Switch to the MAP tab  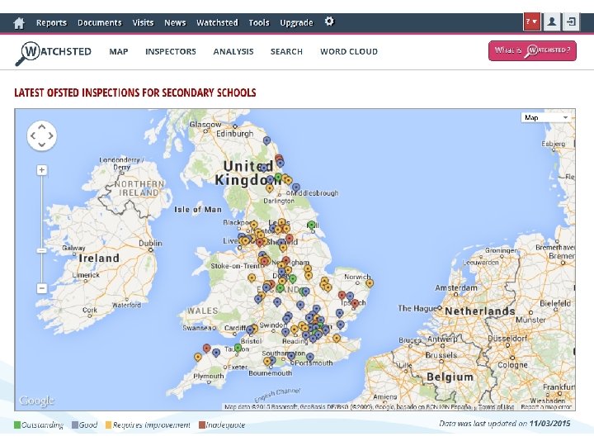tap(119, 51)
